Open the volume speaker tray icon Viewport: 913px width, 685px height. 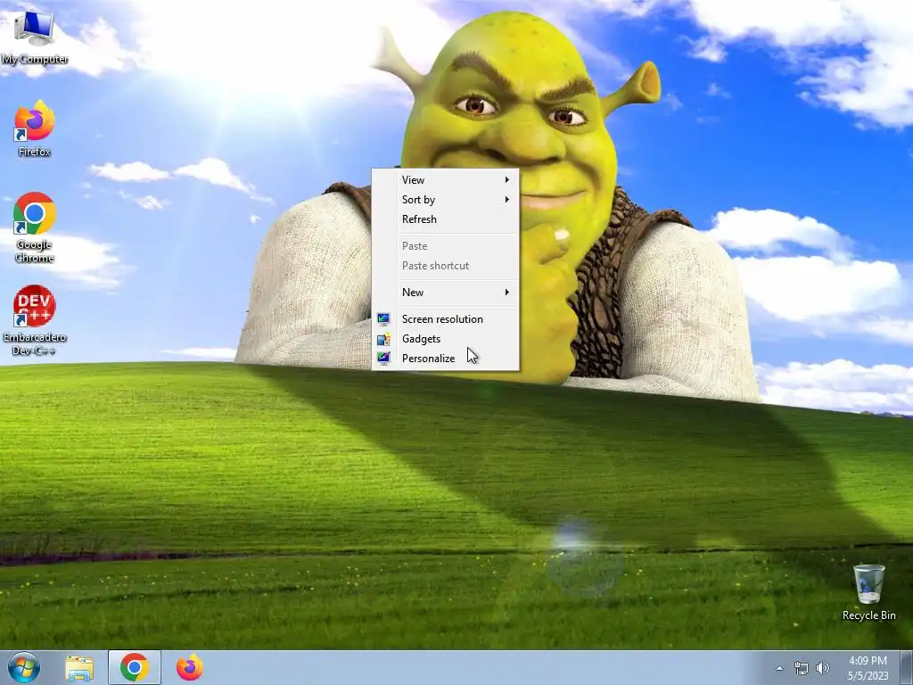pyautogui.click(x=823, y=668)
